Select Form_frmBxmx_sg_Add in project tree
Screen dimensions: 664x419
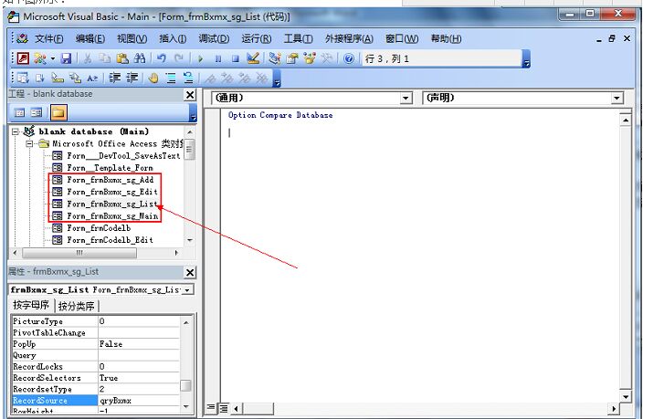coord(111,180)
